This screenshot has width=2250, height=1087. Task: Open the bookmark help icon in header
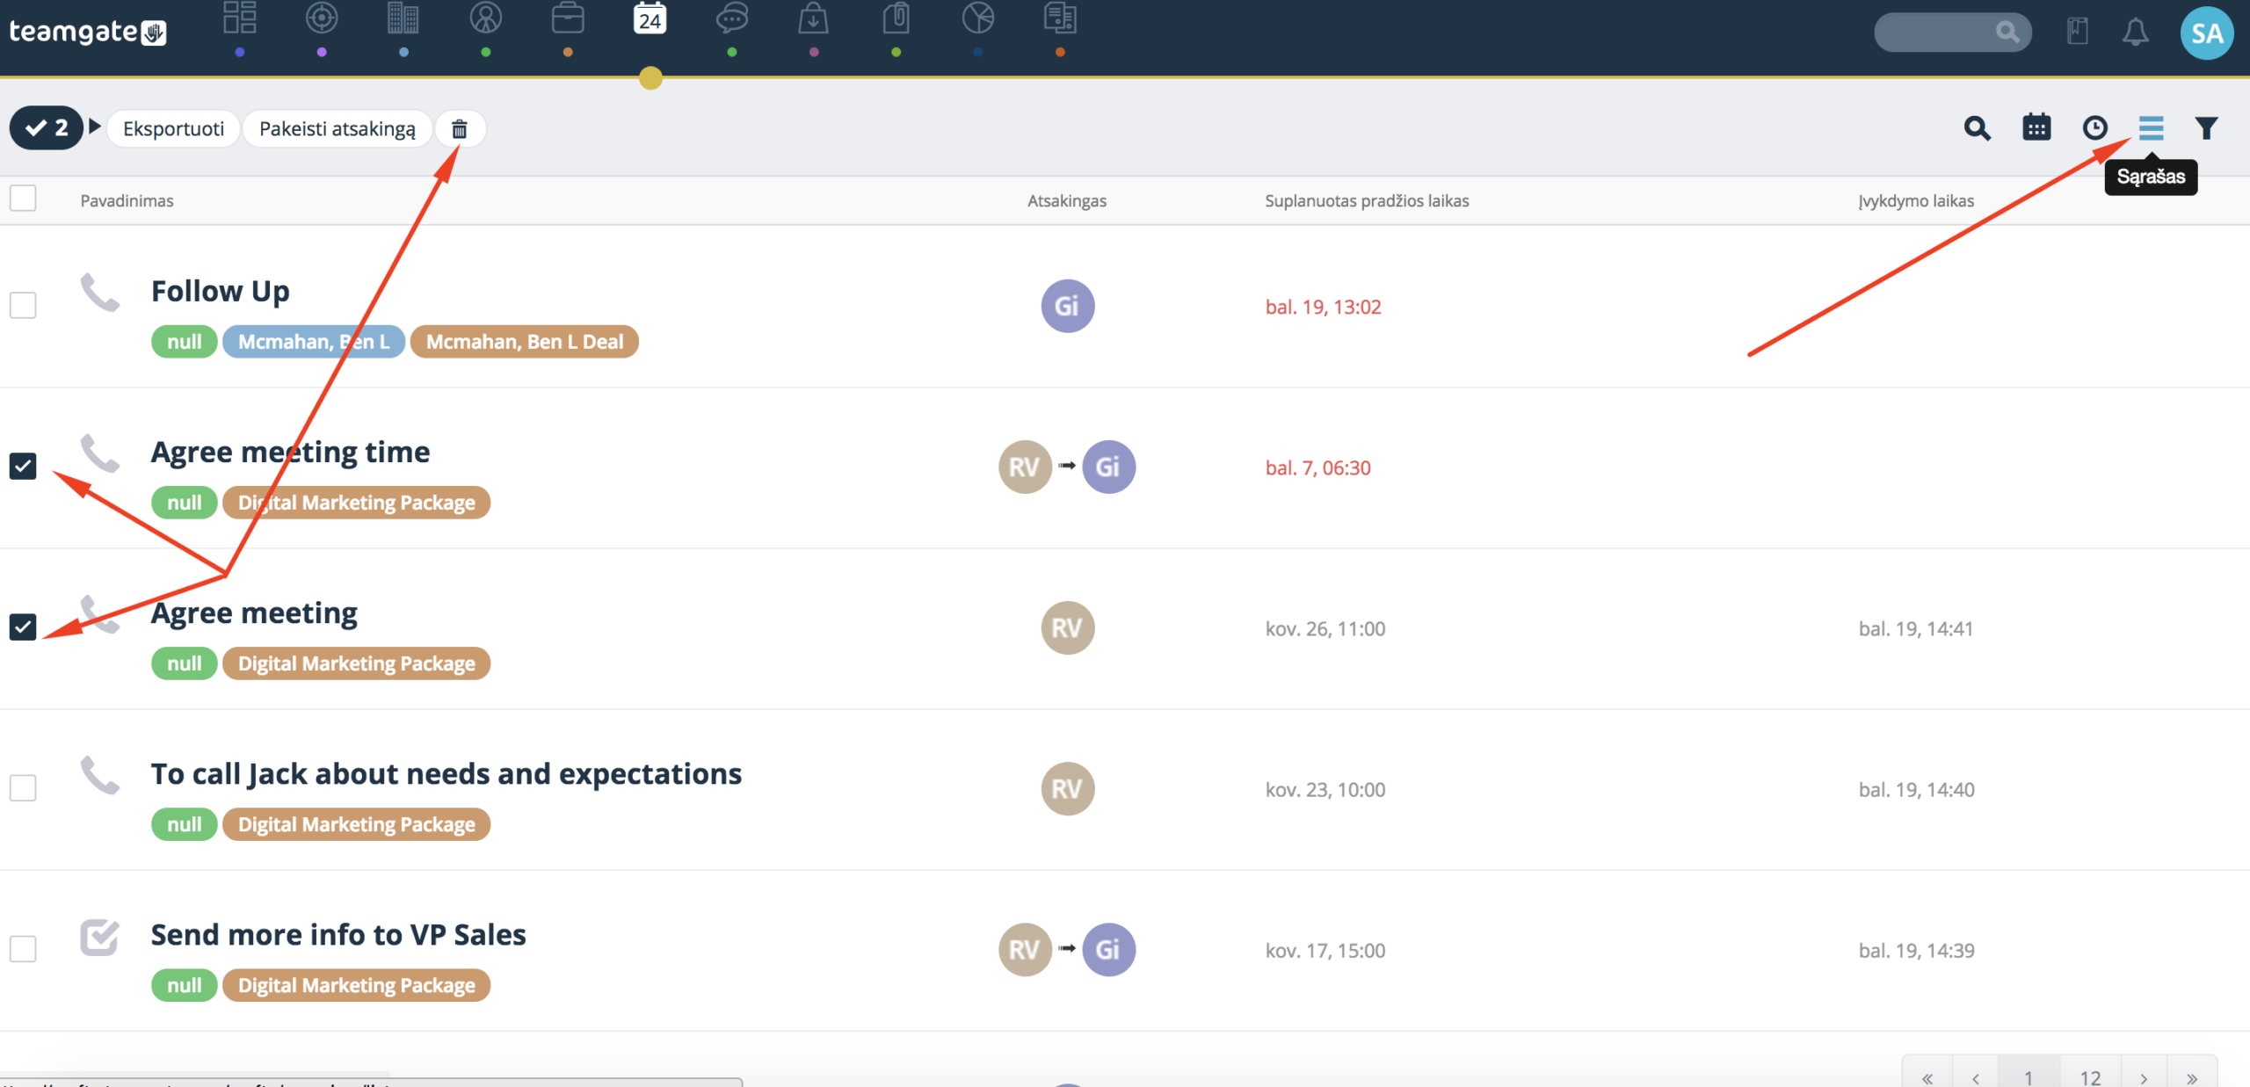2078,32
